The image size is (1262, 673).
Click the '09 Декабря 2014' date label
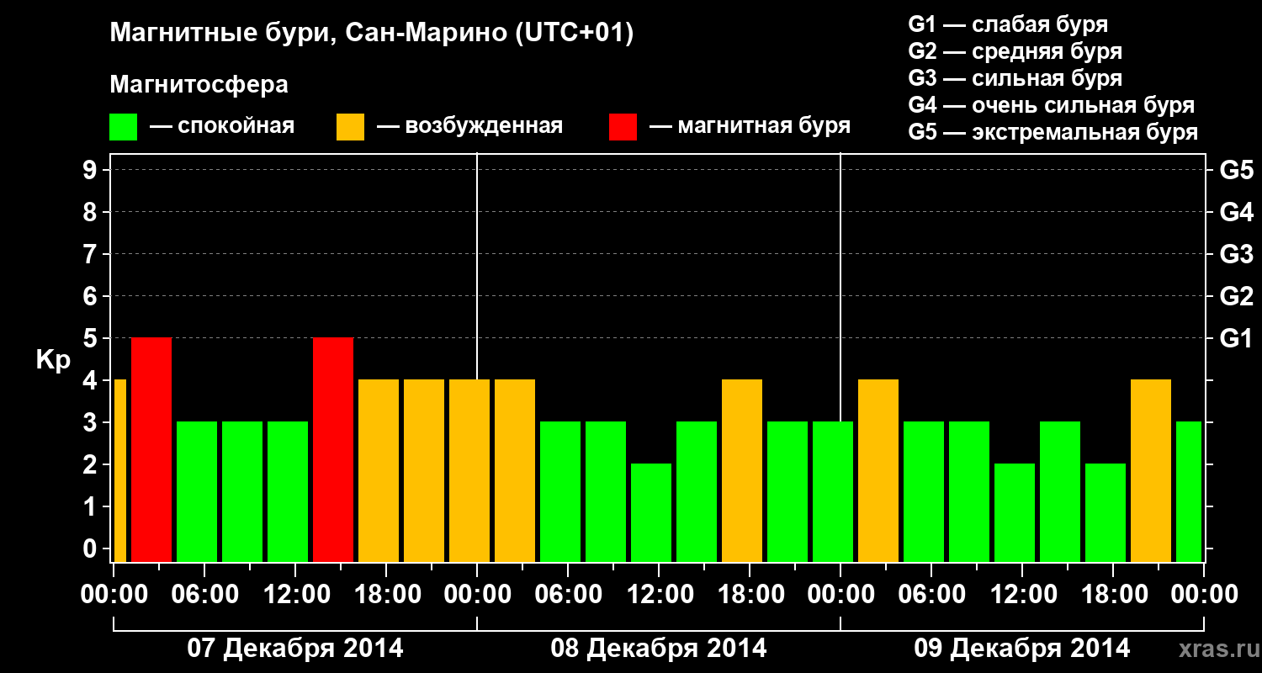click(1022, 649)
